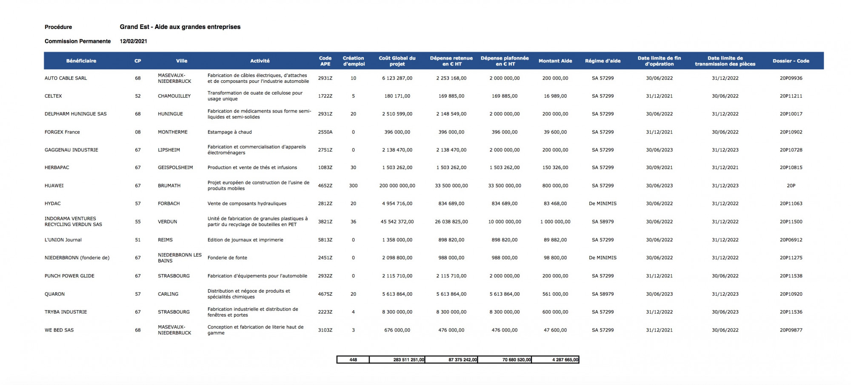Click the total capped expense 70 680 520,00
The height and width of the screenshot is (385, 851).
point(517,360)
